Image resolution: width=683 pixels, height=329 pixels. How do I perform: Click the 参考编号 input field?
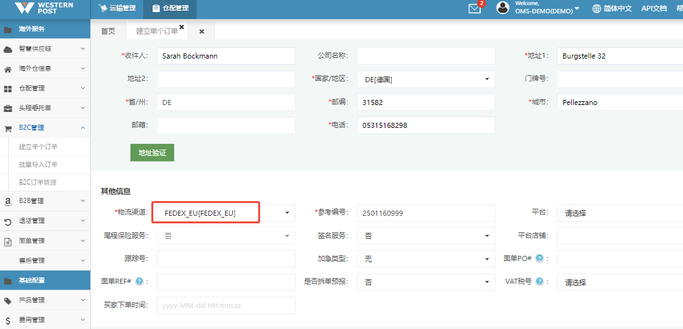click(426, 213)
